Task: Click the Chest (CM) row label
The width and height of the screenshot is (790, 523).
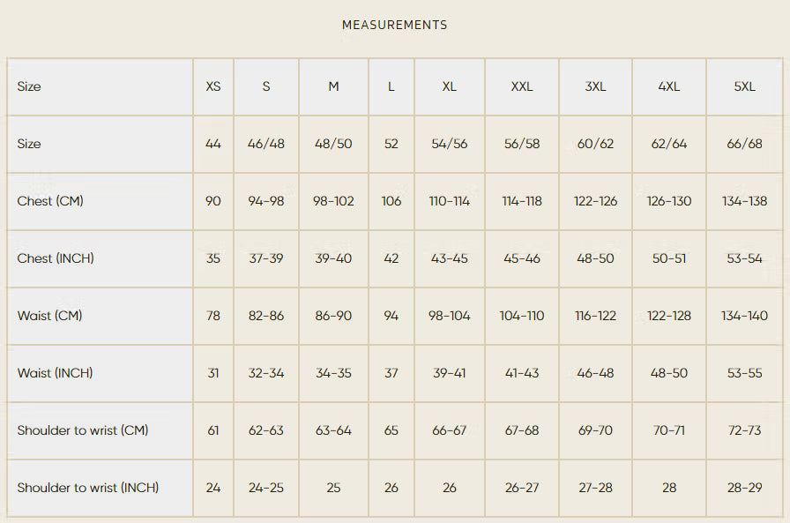Action: coord(50,201)
